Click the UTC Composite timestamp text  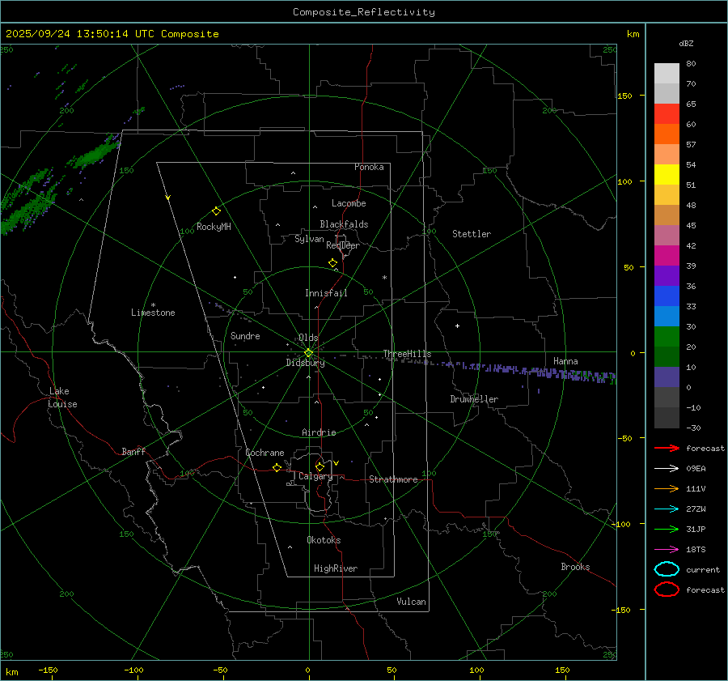[112, 34]
